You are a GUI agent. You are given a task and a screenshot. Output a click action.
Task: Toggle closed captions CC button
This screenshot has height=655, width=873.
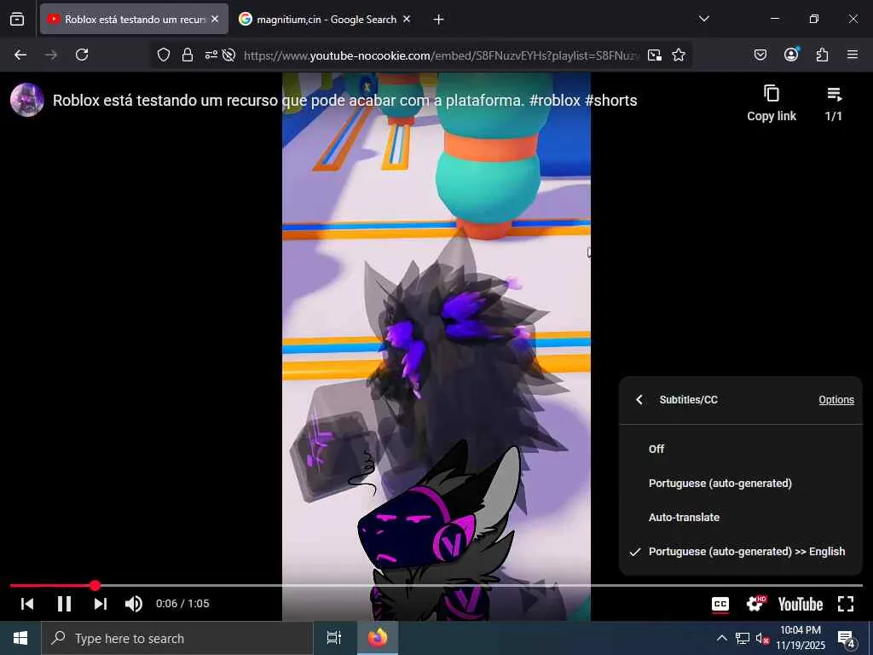[x=720, y=605]
